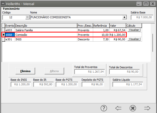Screen dimensions: 157x113
Task: Click the Valor column header
Action: coord(118,26)
